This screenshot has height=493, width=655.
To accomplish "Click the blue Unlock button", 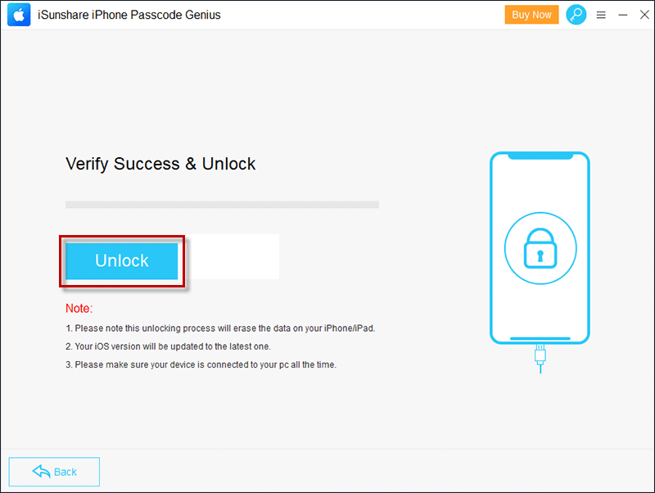I will (x=121, y=261).
